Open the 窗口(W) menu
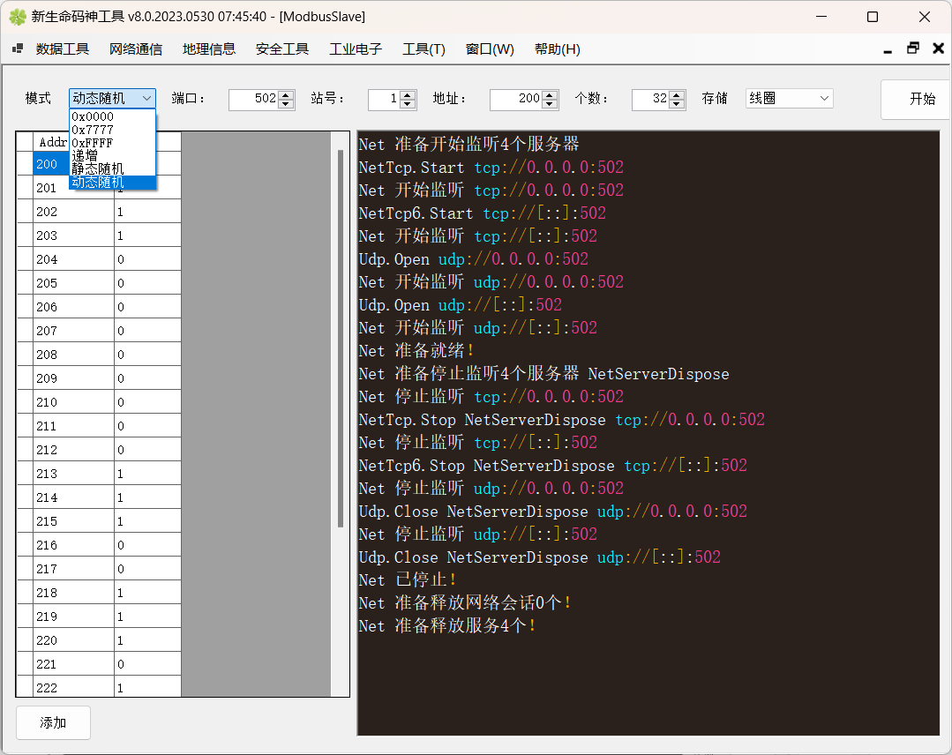 pyautogui.click(x=490, y=49)
